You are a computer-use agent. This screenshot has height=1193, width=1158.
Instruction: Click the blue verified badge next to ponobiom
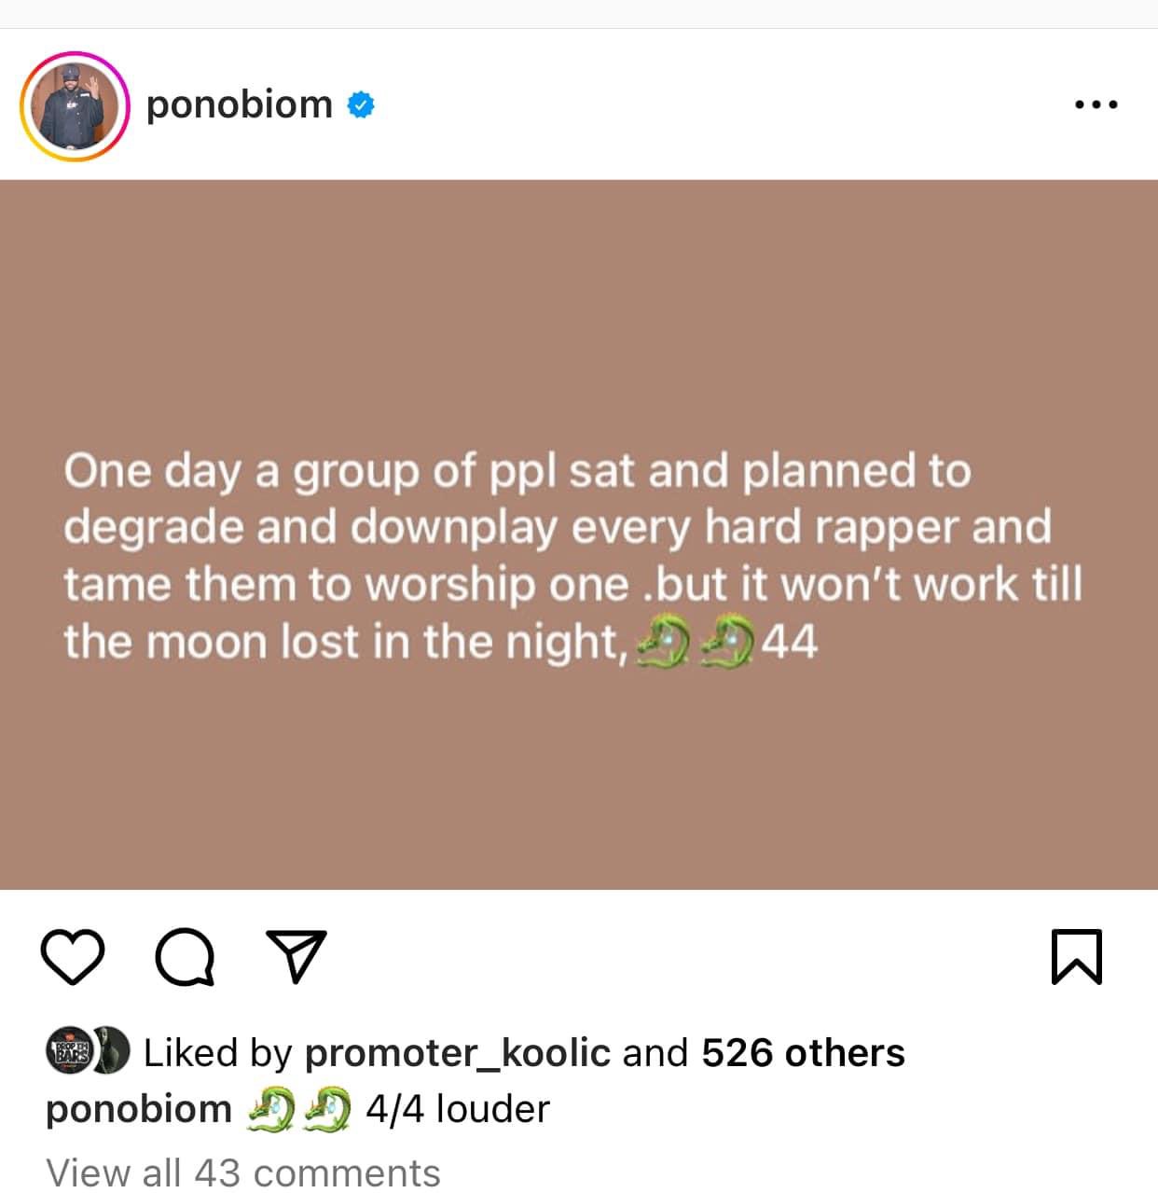click(x=361, y=105)
